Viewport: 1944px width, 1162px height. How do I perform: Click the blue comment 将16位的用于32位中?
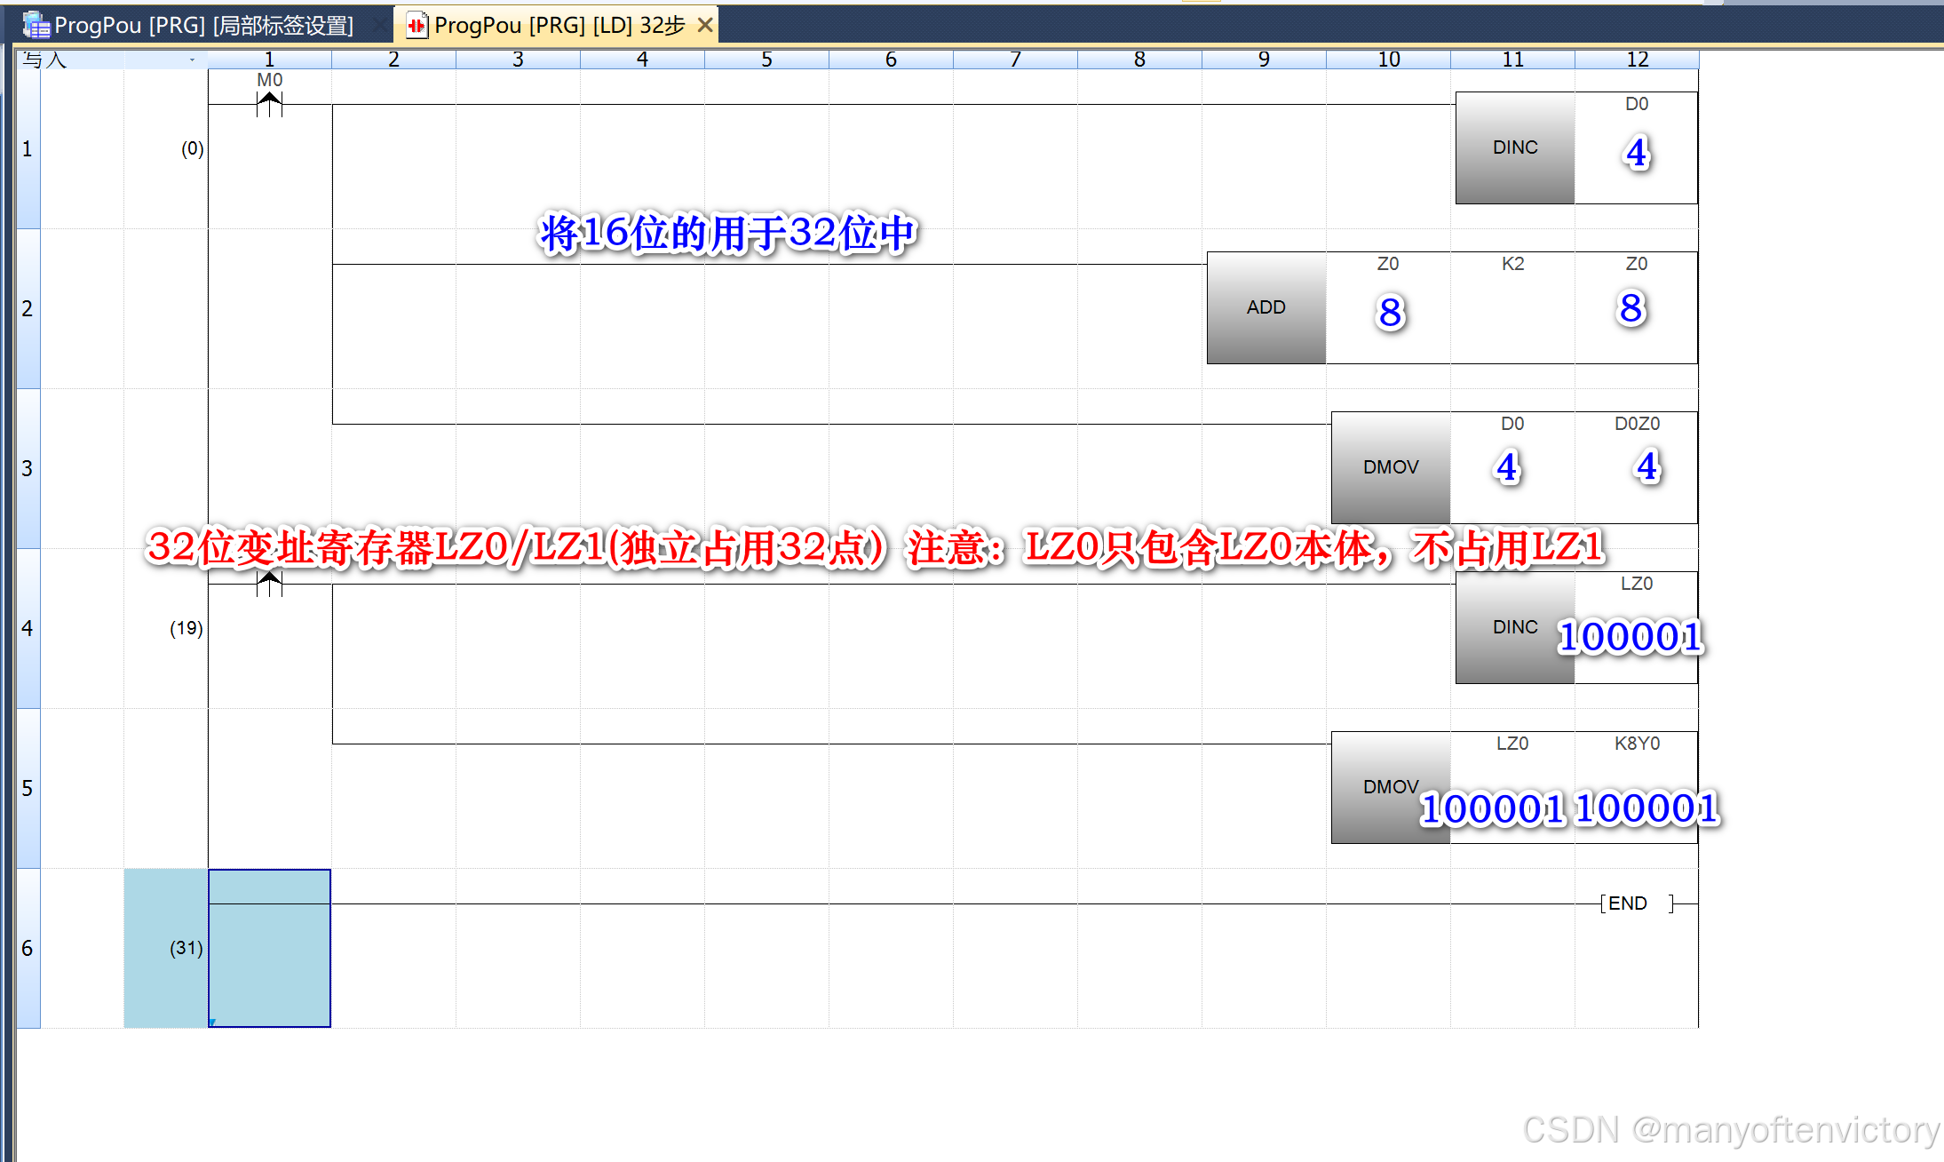point(728,234)
